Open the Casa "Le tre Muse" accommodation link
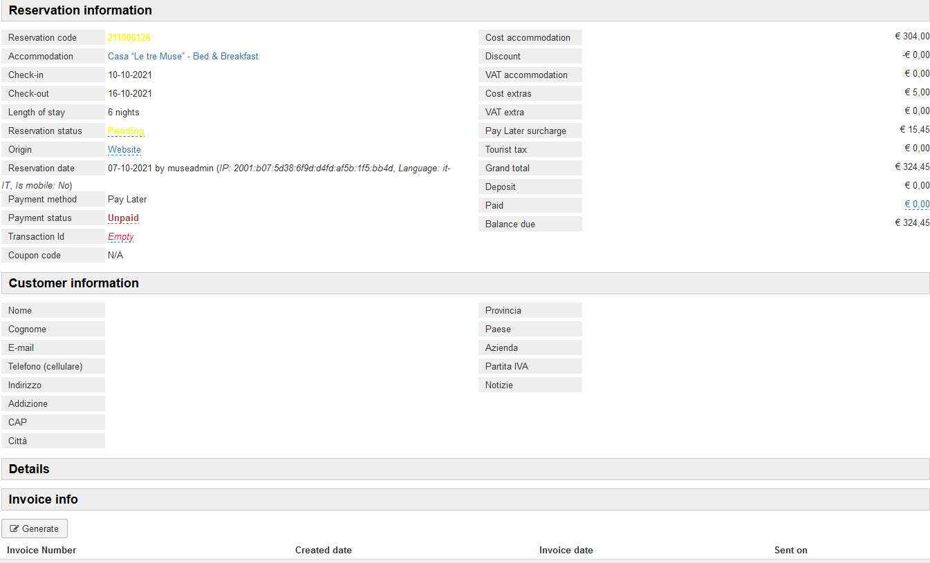 [x=183, y=56]
